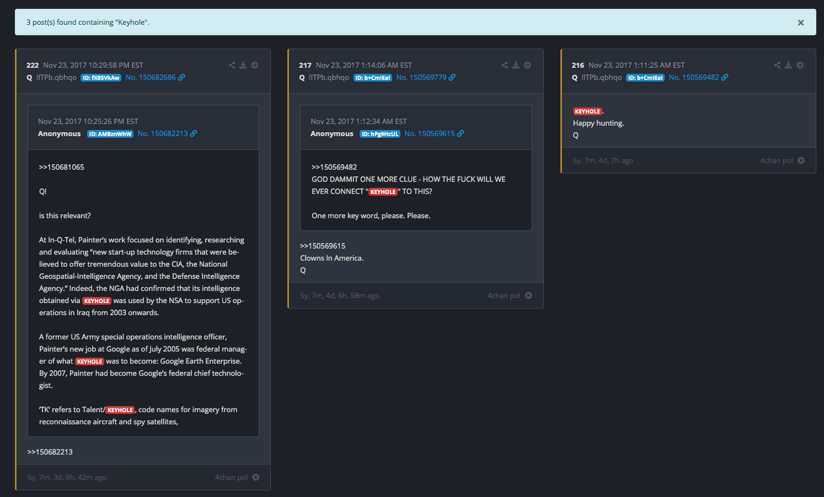
Task: Click '4chan pol' label on post 217
Action: (504, 296)
